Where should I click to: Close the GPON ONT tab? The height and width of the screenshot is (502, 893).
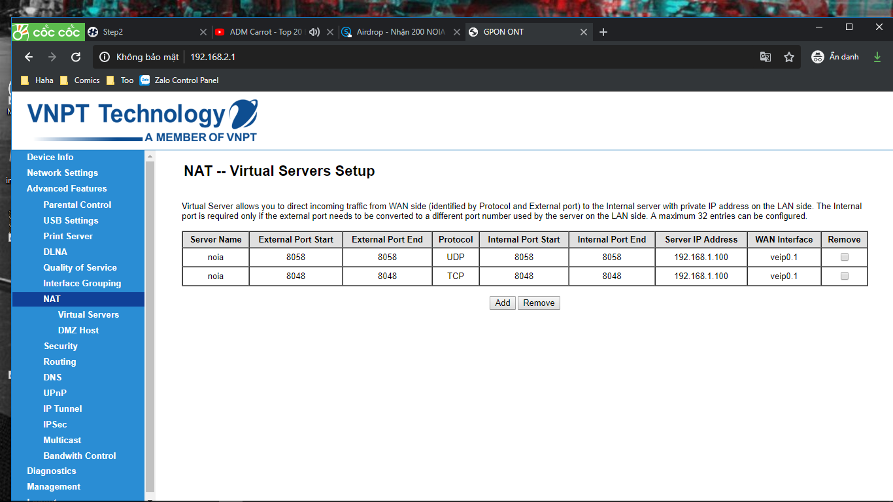tap(584, 32)
